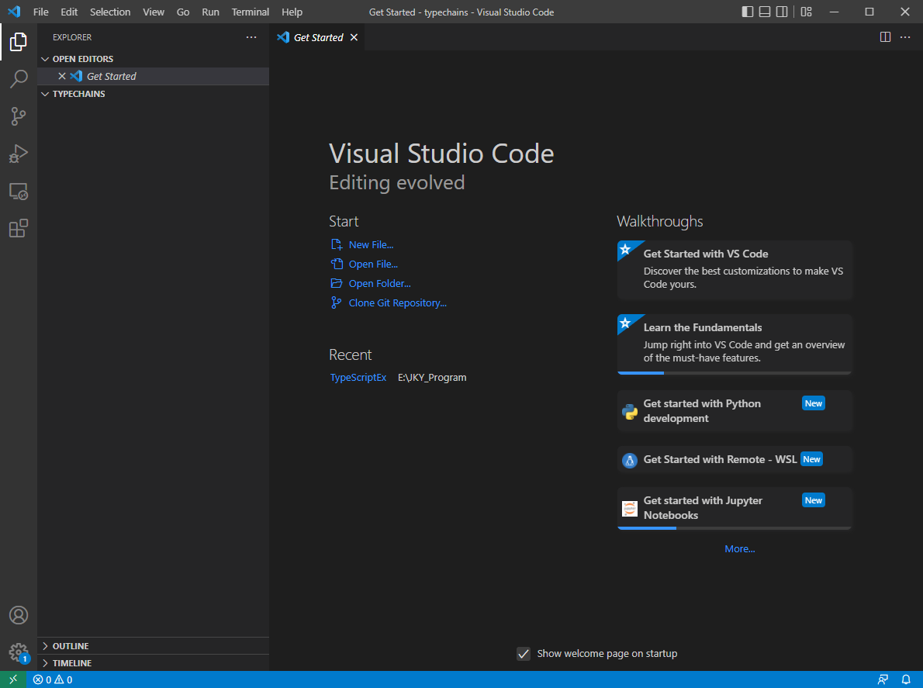Open editor More Actions ellipsis
The image size is (923, 688).
pos(905,37)
